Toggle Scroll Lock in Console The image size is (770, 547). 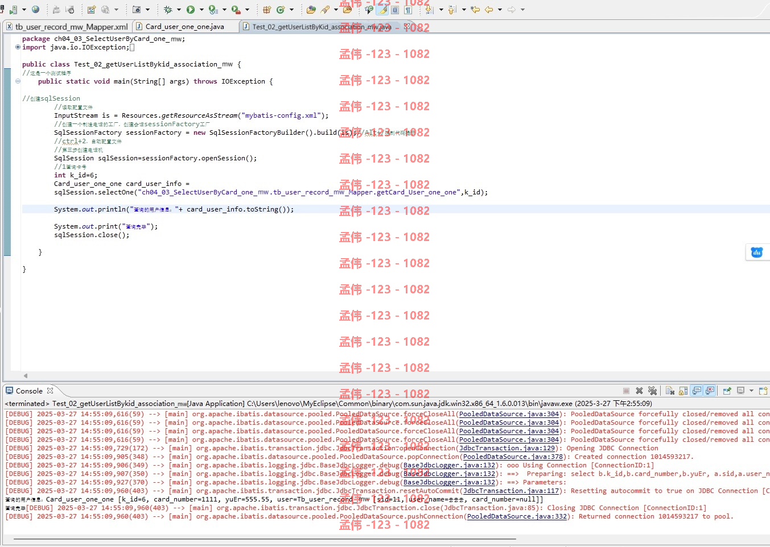683,391
